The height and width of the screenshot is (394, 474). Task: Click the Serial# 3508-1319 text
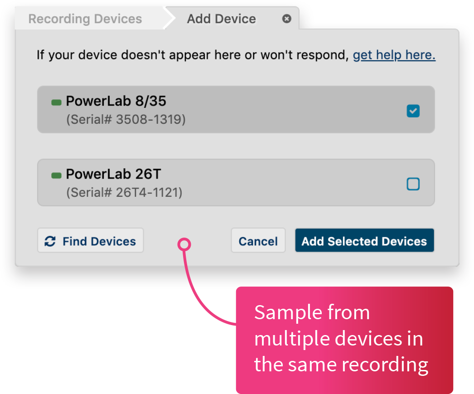(126, 120)
